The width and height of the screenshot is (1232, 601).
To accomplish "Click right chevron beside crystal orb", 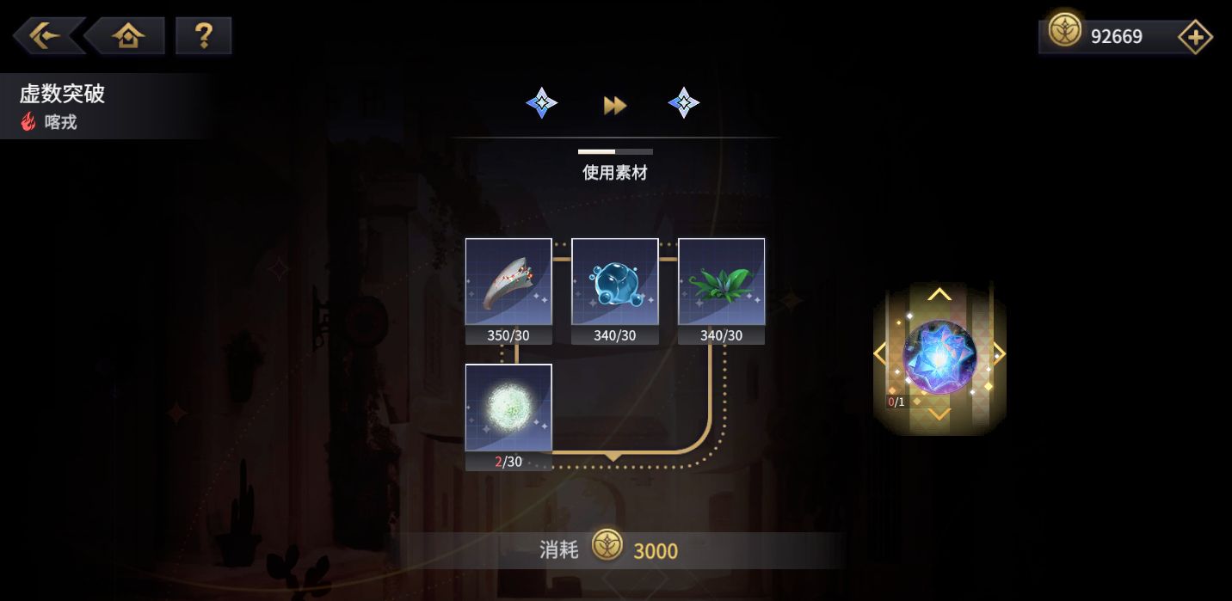I will [998, 353].
